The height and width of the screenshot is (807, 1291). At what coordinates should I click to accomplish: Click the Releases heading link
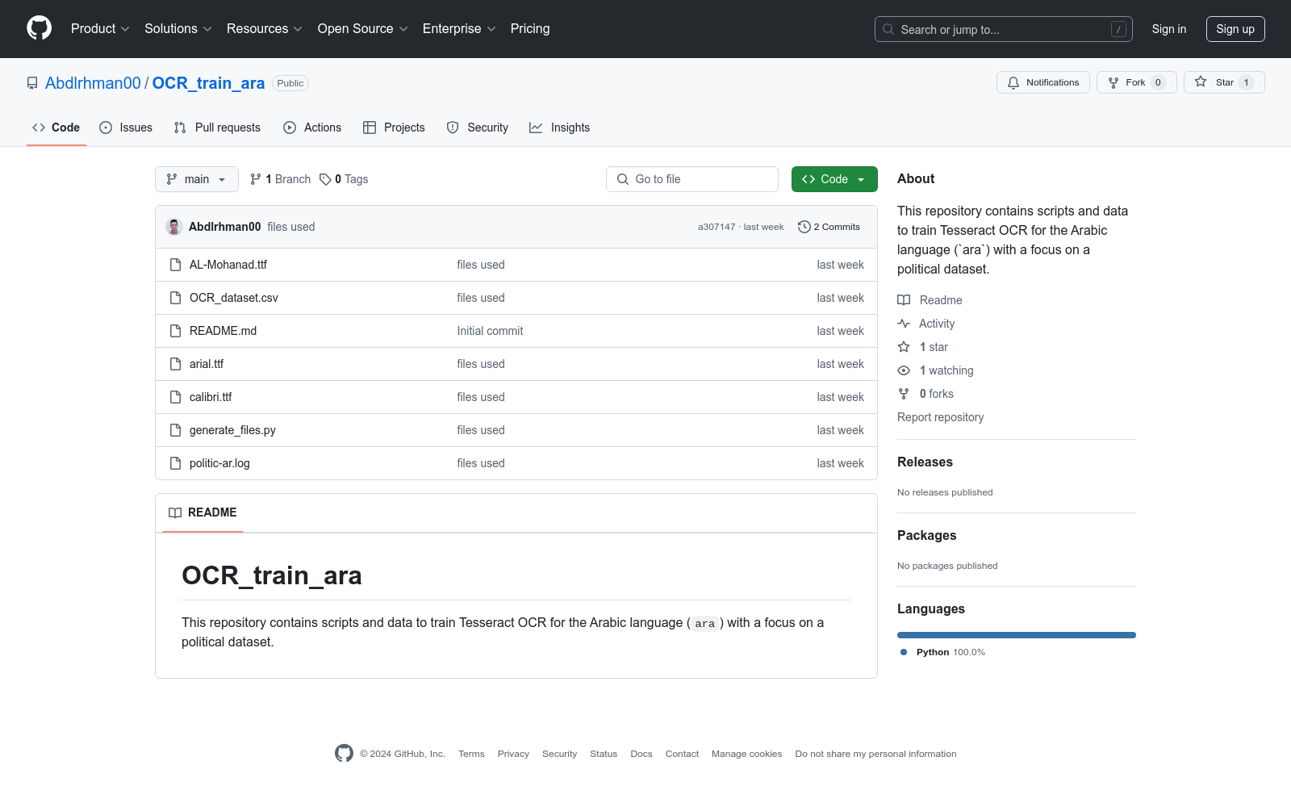click(925, 462)
